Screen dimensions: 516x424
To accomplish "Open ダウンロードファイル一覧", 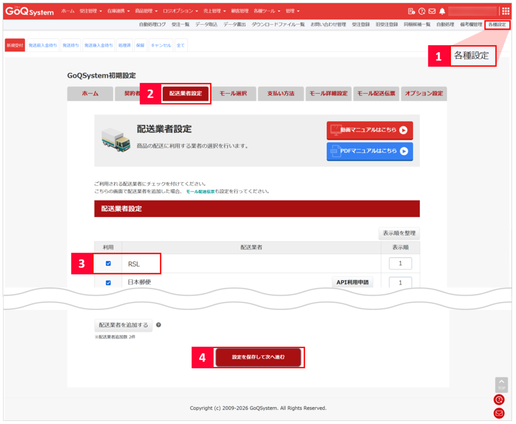I will [278, 25].
